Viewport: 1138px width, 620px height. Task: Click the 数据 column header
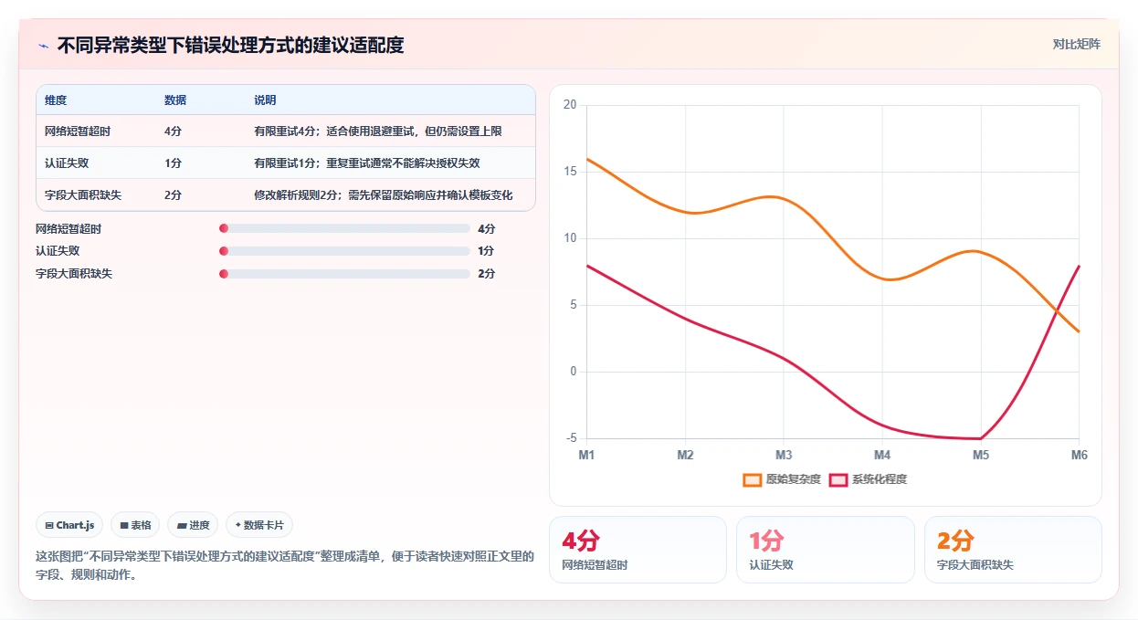tap(175, 100)
